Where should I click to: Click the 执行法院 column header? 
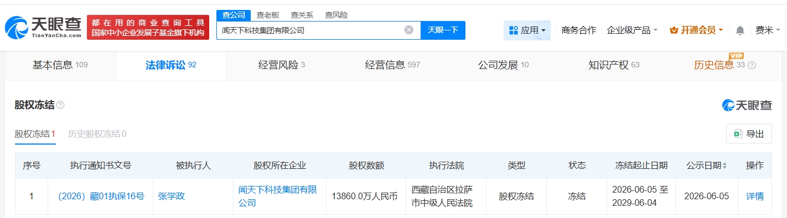446,166
